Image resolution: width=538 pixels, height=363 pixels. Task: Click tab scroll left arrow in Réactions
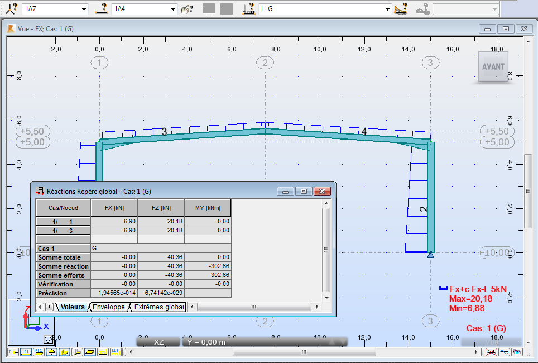(x=40, y=307)
